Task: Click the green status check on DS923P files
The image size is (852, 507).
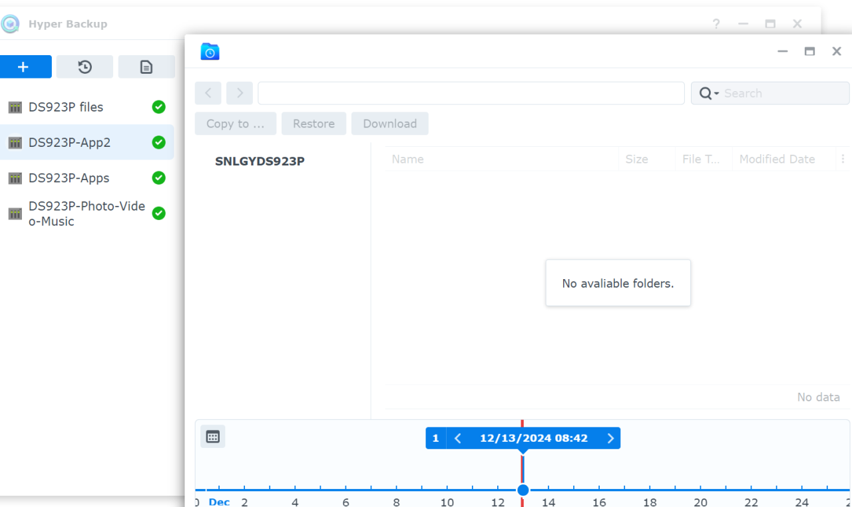Action: [x=158, y=107]
